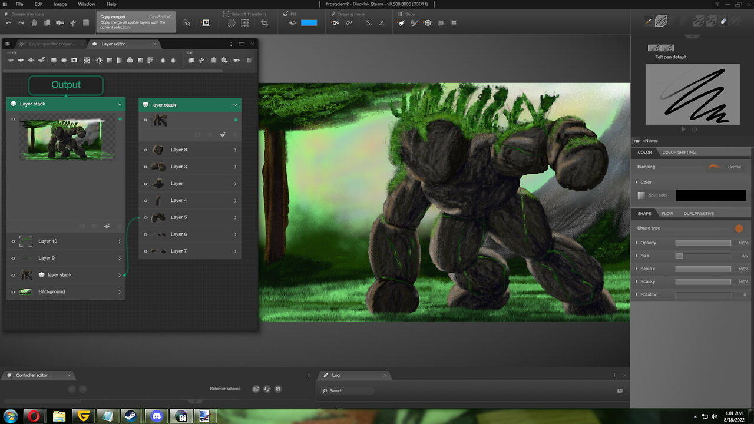Viewport: 754px width, 424px height.
Task: Click the <None> brush preset selector
Action: pyautogui.click(x=650, y=141)
